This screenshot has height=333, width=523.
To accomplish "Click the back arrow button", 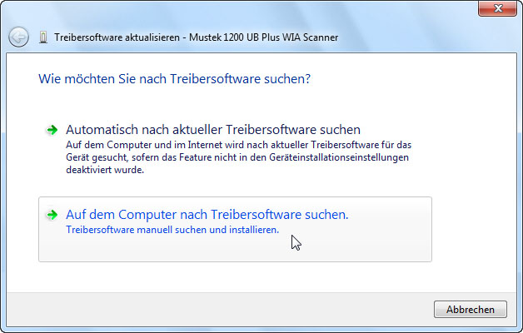I will point(18,37).
